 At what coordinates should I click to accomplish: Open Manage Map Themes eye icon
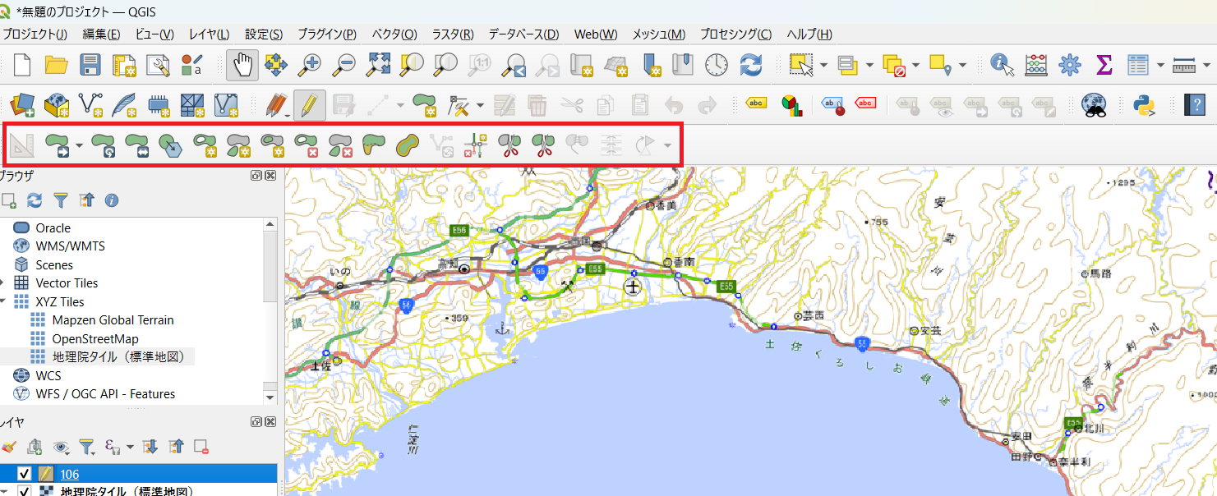click(61, 447)
